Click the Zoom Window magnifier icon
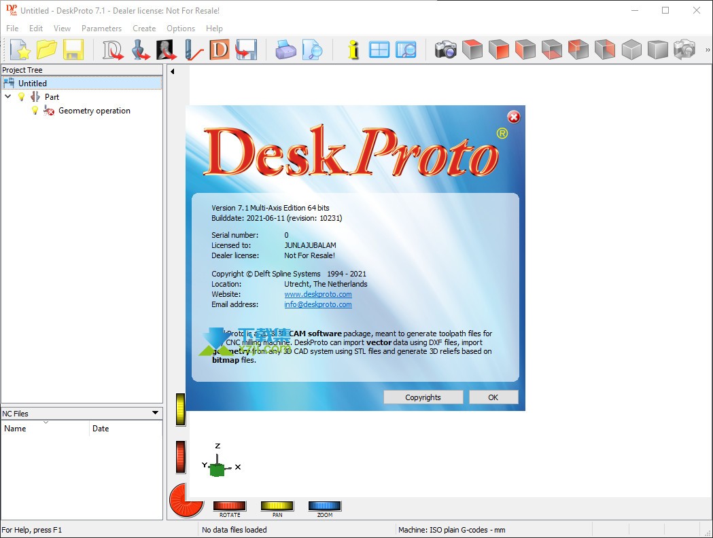The height and width of the screenshot is (538, 713). tap(406, 49)
